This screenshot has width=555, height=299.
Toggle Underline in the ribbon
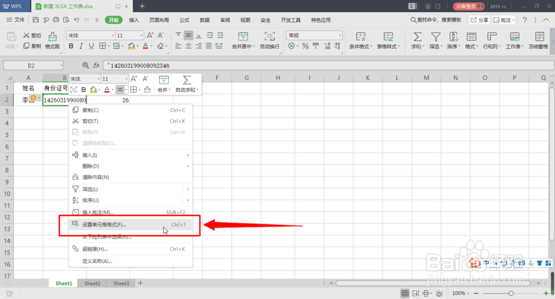point(92,46)
